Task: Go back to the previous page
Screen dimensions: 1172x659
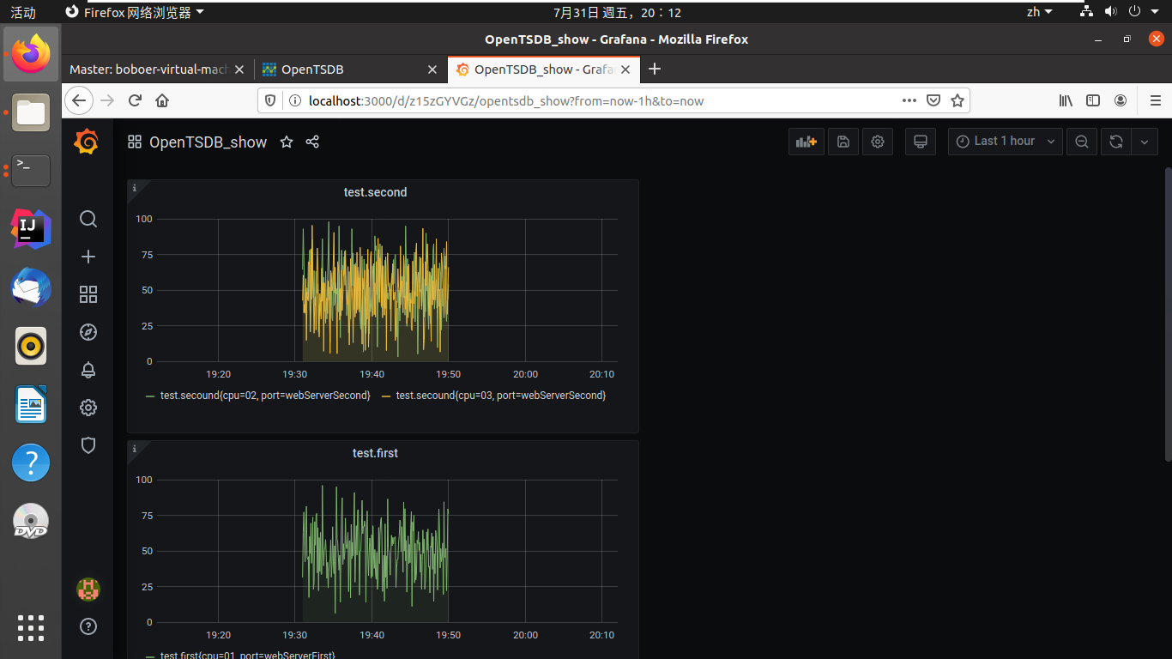Action: point(79,100)
